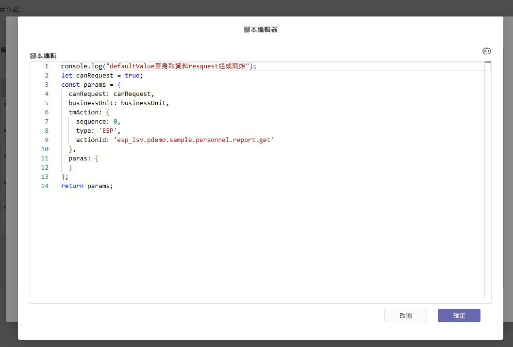The height and width of the screenshot is (347, 513).
Task: Click the 腳本編輯 label
Action: [43, 56]
